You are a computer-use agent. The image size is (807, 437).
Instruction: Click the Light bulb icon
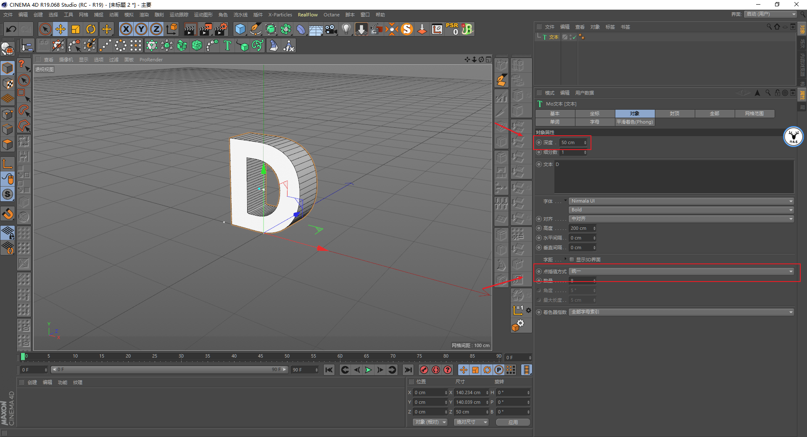pyautogui.click(x=346, y=29)
